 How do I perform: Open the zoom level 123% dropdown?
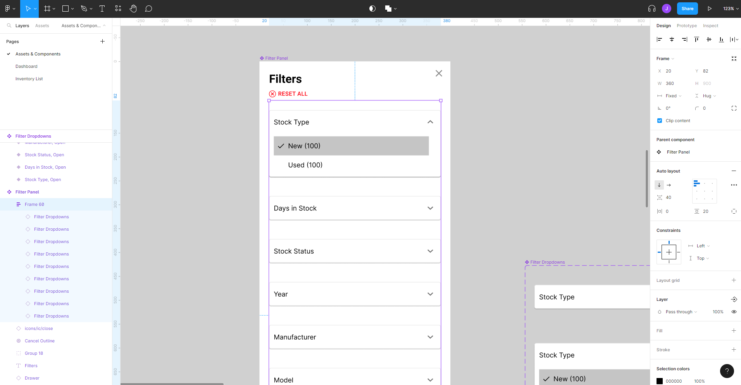[x=730, y=9]
